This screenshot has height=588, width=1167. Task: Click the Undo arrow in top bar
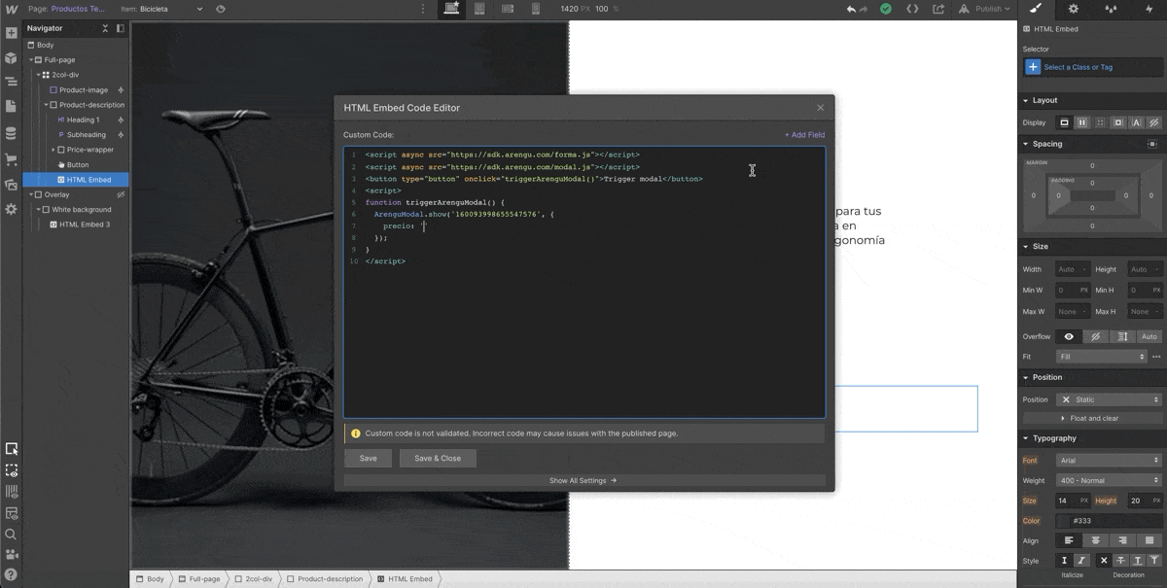click(x=852, y=9)
